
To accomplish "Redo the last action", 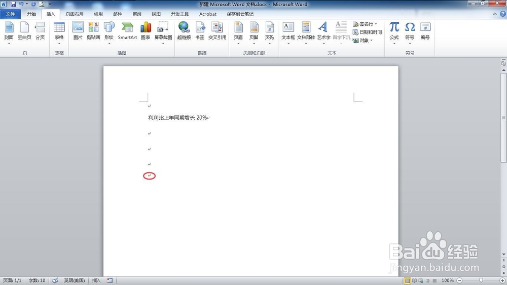I will click(33, 4).
